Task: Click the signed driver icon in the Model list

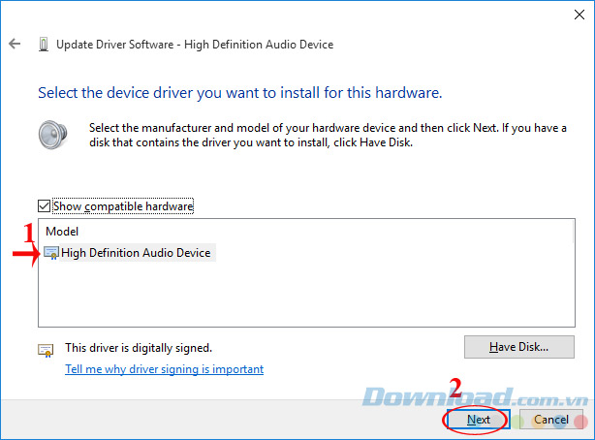Action: coord(50,253)
